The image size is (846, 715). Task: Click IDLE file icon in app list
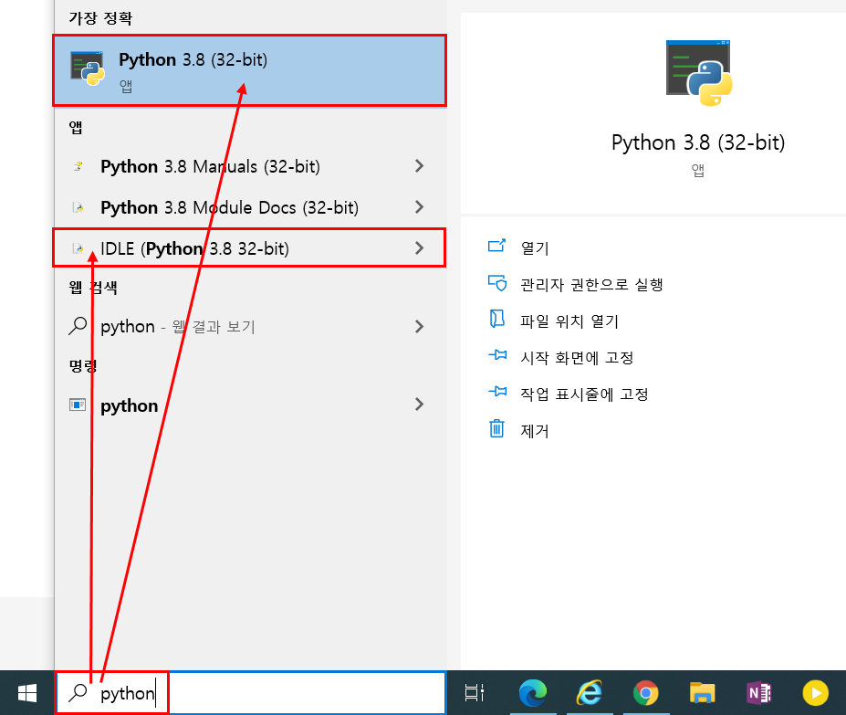tap(78, 248)
